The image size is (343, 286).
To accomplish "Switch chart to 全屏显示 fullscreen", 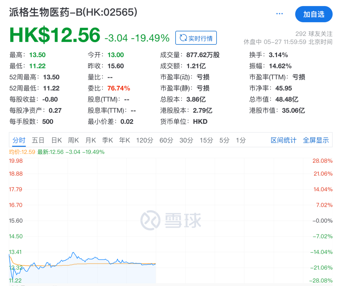I will click(316, 140).
